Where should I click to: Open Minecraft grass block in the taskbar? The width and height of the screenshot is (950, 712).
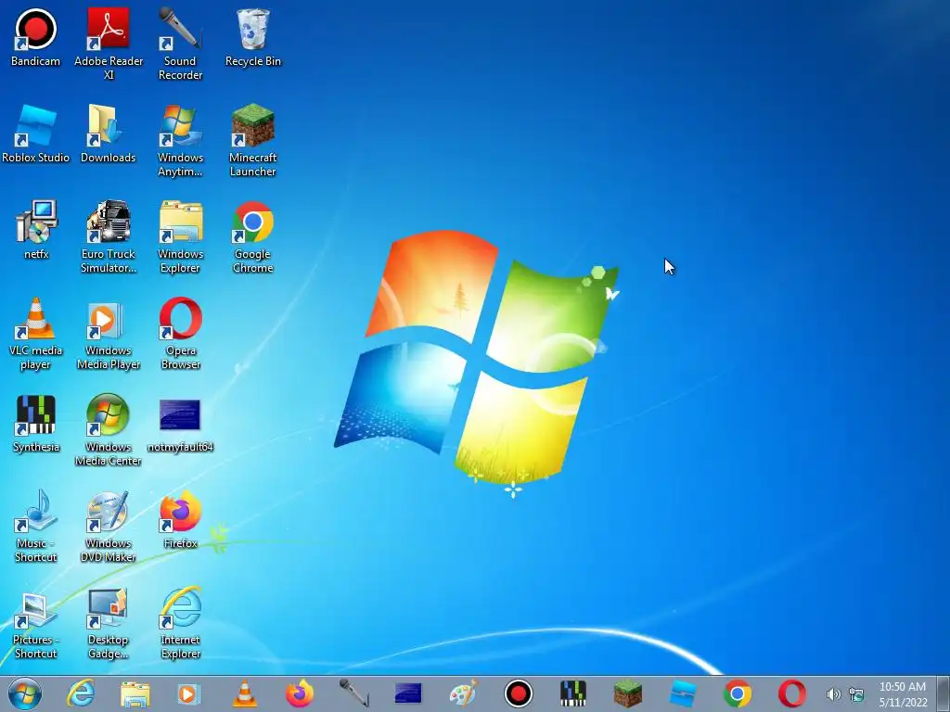point(628,693)
